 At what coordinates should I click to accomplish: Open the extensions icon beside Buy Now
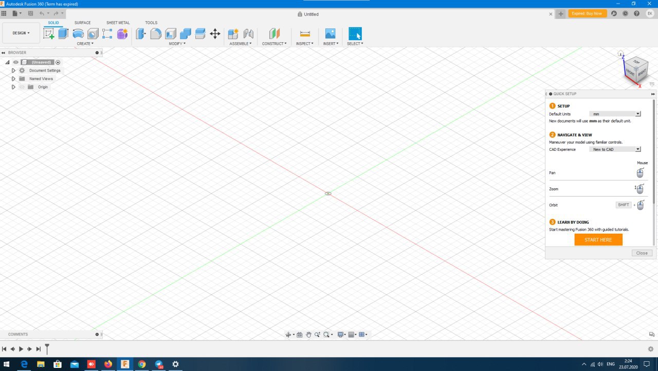[x=614, y=13]
